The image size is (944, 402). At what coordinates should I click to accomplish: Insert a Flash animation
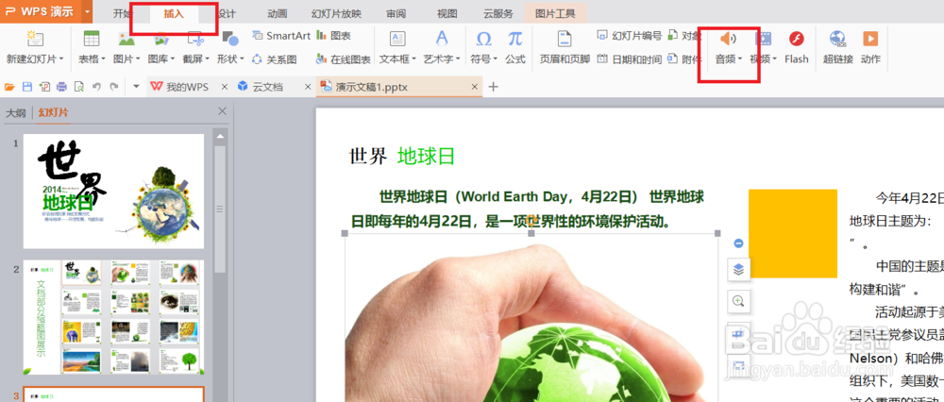(x=797, y=47)
